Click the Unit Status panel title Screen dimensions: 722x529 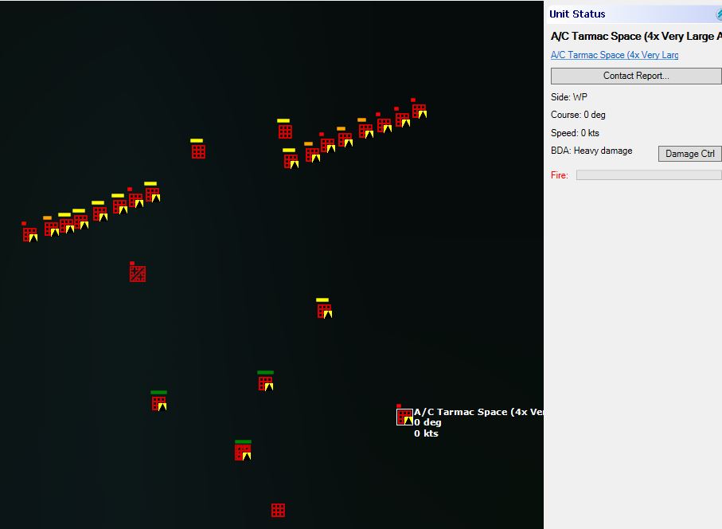coord(577,14)
